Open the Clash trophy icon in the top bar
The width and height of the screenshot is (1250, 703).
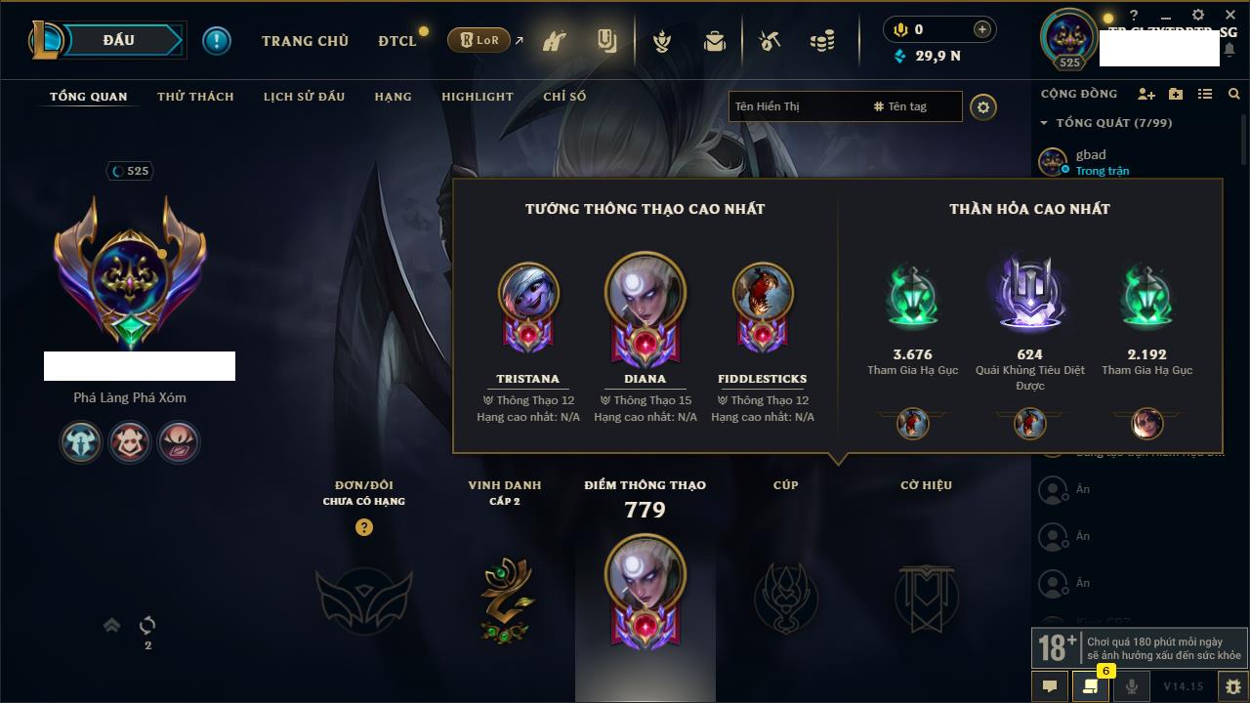click(662, 41)
